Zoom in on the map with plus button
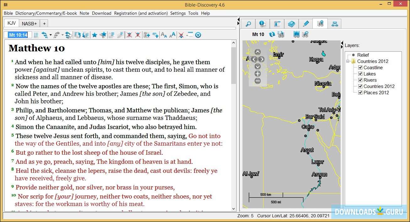The image size is (410, 222). pyautogui.click(x=258, y=74)
